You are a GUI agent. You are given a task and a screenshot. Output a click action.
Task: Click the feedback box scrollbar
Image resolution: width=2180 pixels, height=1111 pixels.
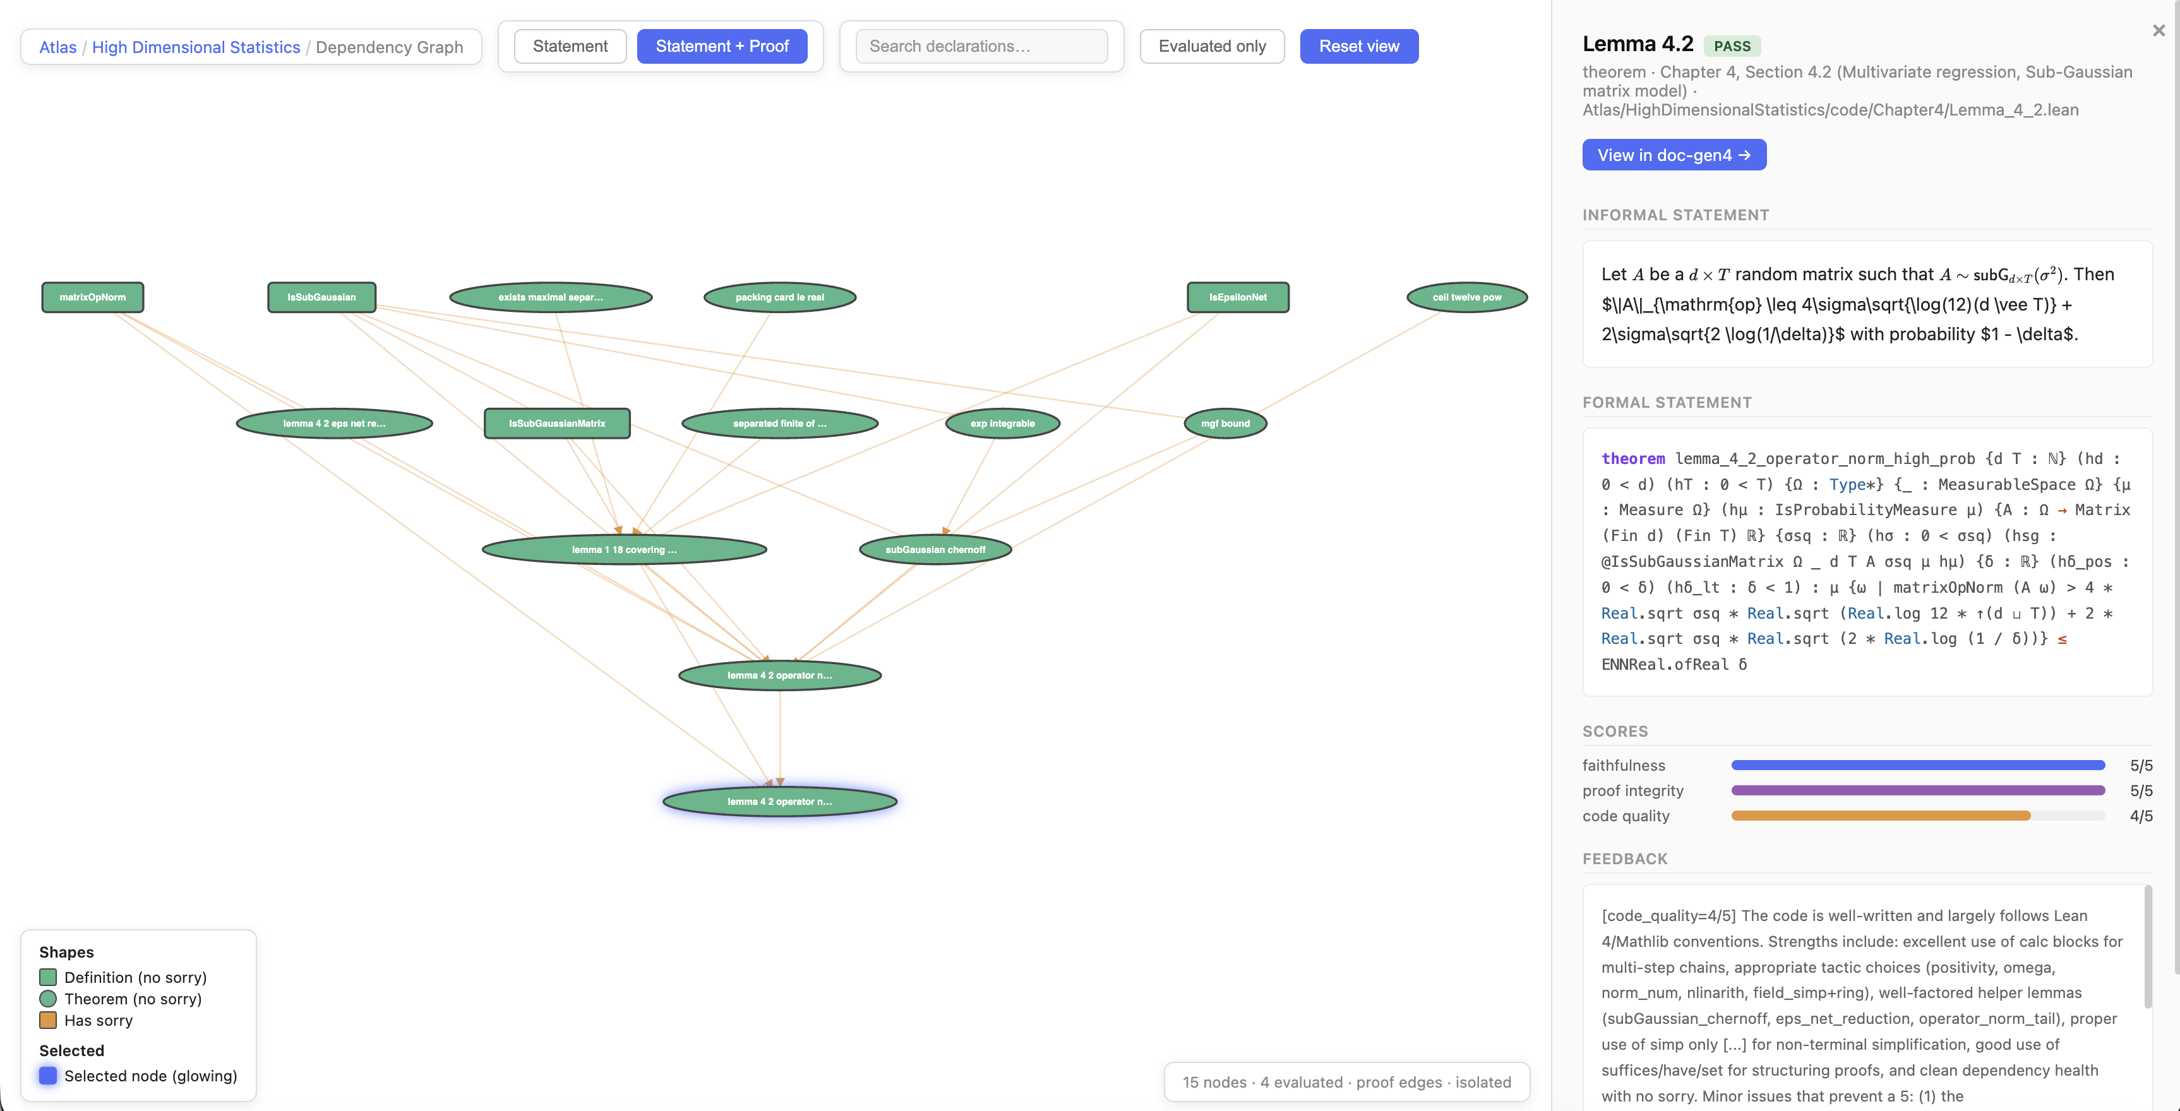(2147, 946)
